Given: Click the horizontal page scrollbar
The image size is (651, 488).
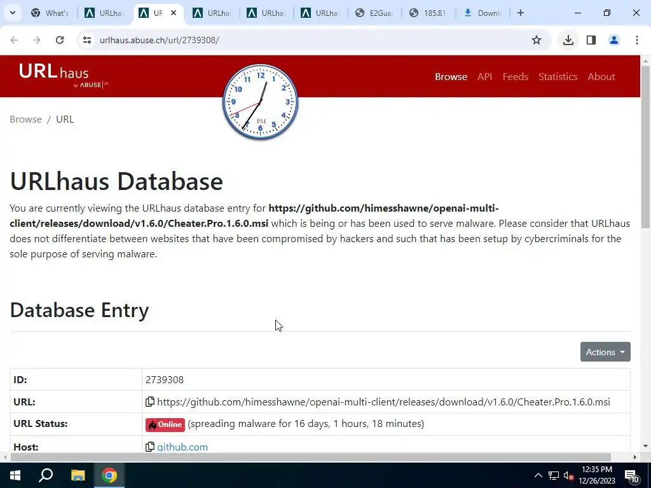Looking at the screenshot, I should (x=310, y=457).
